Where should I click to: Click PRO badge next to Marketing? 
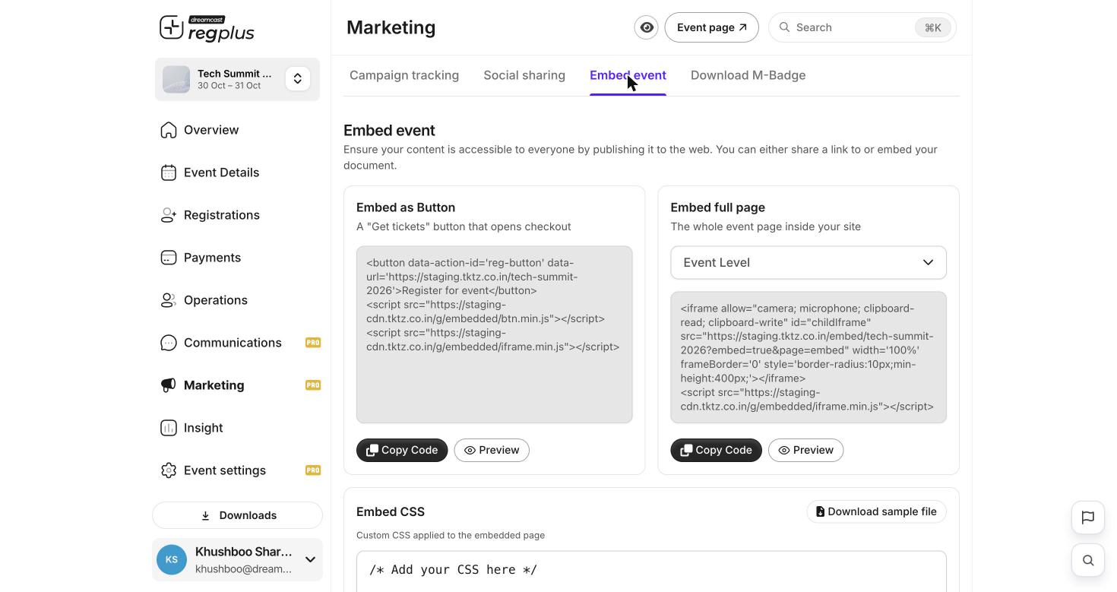click(x=313, y=385)
